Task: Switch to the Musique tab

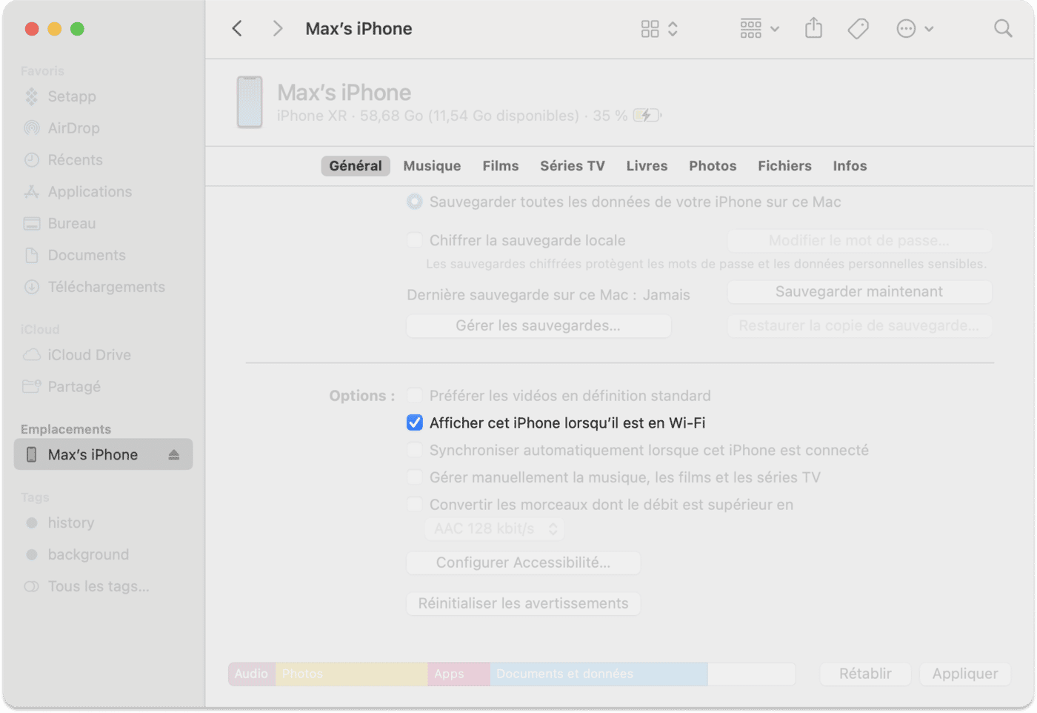Action: [x=432, y=166]
